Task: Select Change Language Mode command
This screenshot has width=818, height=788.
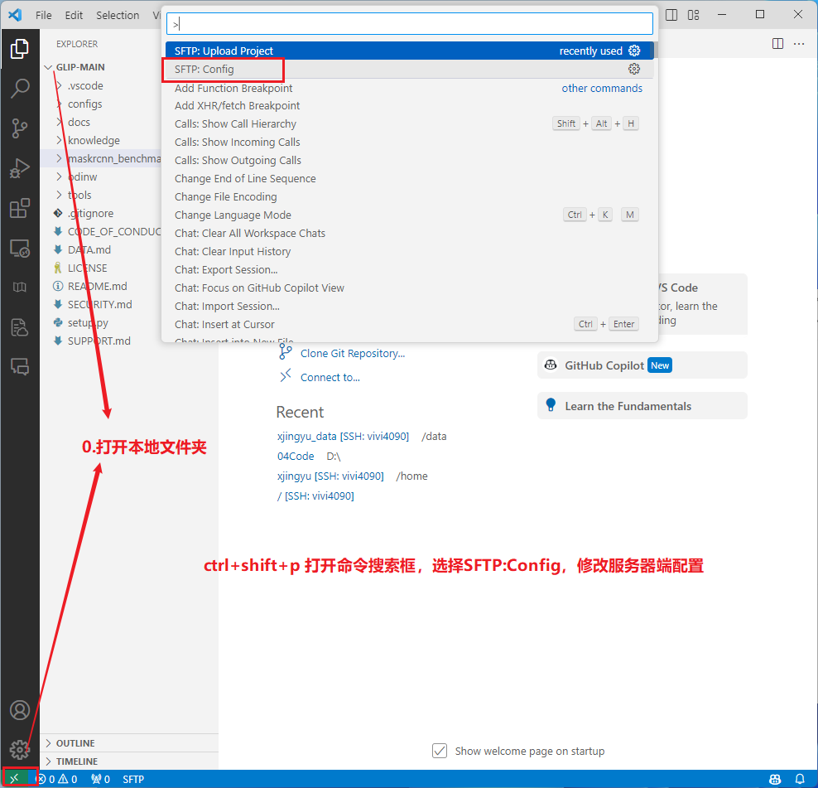Action: pyautogui.click(x=410, y=215)
